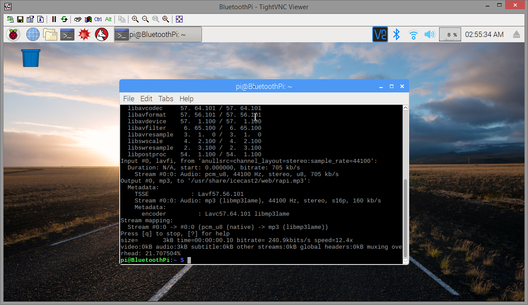This screenshot has width=528, height=305.
Task: Click the terminal prompt pi@BluetoothPi:~ $
Action: (x=152, y=260)
